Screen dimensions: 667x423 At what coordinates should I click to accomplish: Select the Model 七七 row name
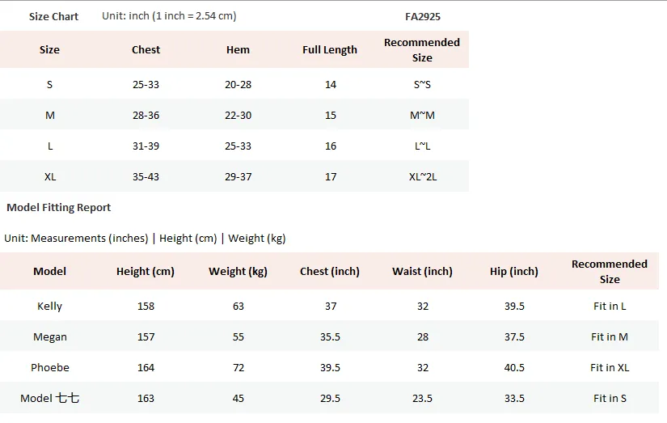[x=50, y=398]
